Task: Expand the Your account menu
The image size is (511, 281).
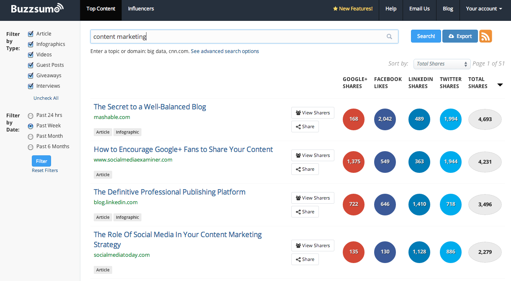Action: pos(484,8)
